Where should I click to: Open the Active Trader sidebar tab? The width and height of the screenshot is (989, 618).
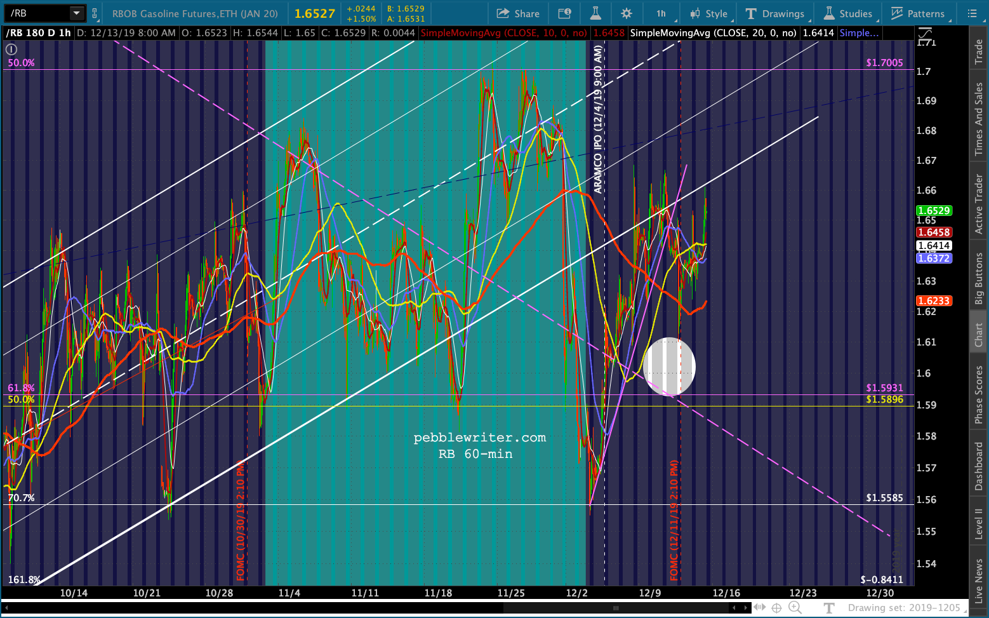click(979, 203)
